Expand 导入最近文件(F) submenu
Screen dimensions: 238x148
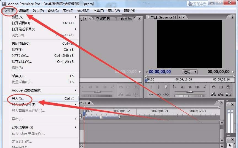[76, 104]
